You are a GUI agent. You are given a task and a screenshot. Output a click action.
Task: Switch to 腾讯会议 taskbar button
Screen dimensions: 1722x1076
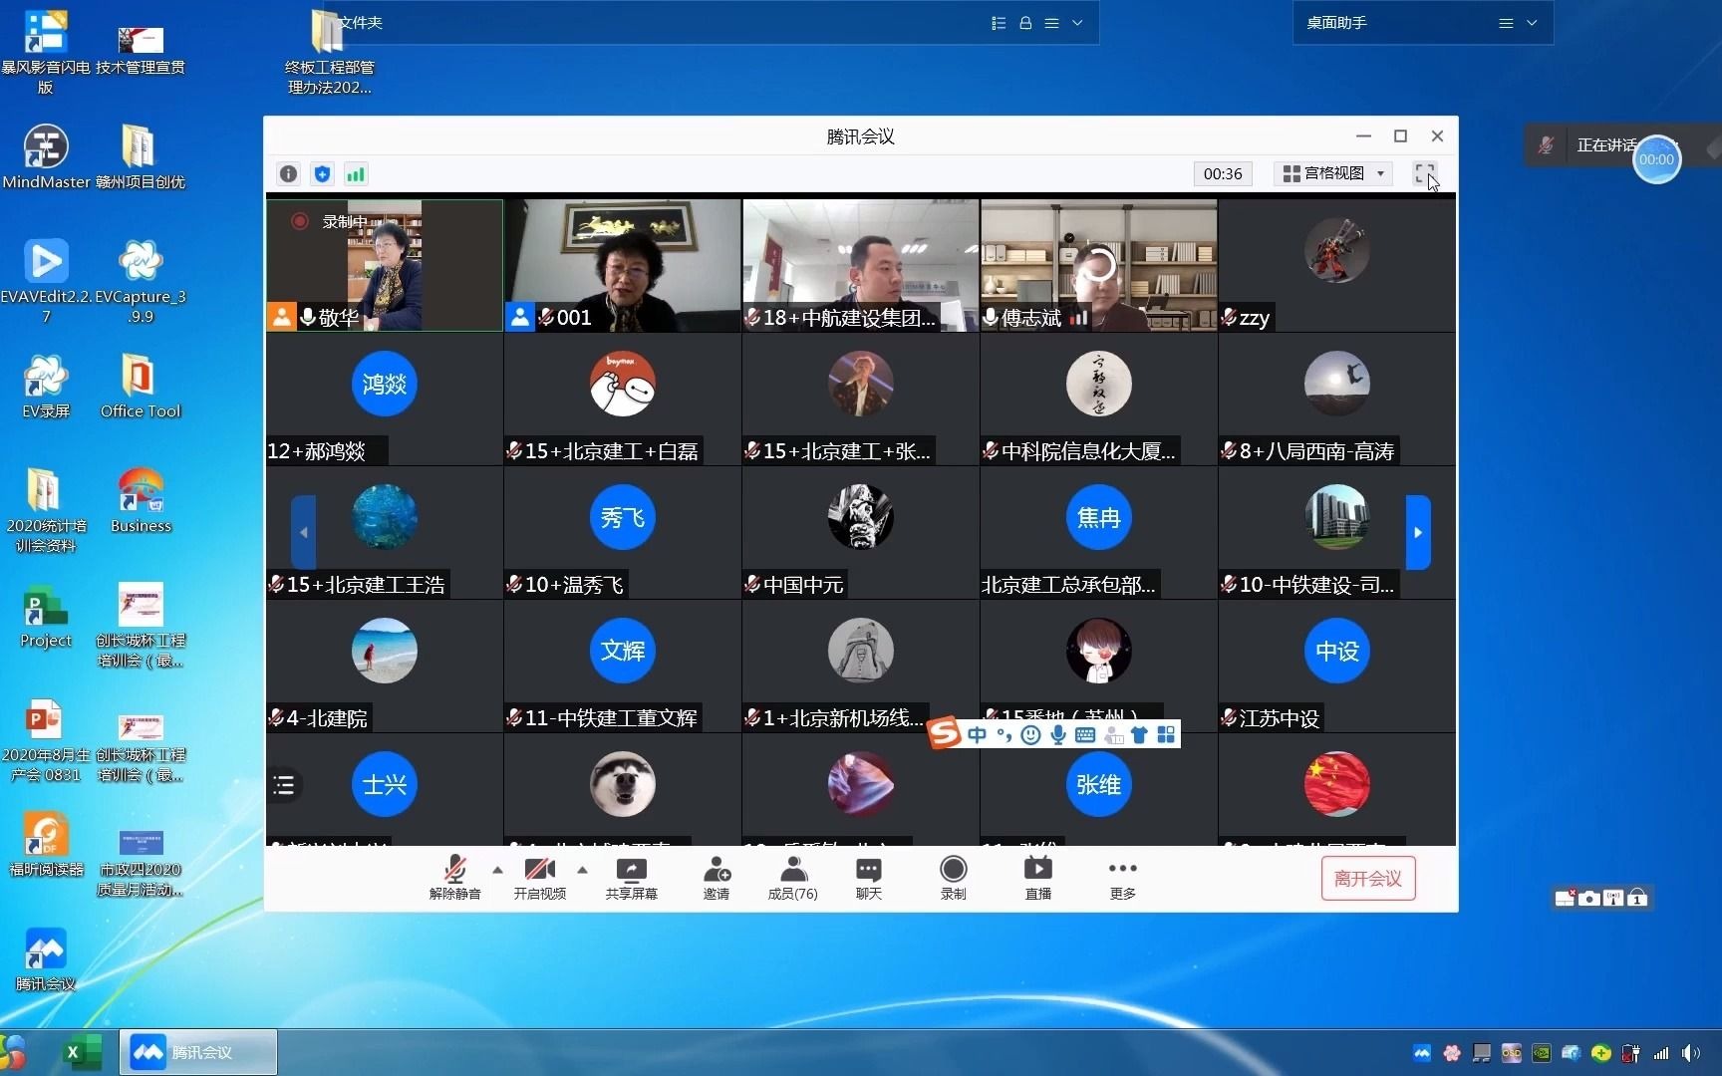198,1052
